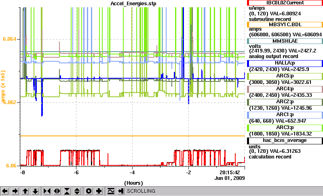Click the 6.064 y-axis tick label
Image resolution: width=323 pixels, height=196 pixels.
click(x=9, y=39)
